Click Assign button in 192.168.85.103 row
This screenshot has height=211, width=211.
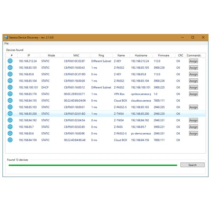[193, 107]
